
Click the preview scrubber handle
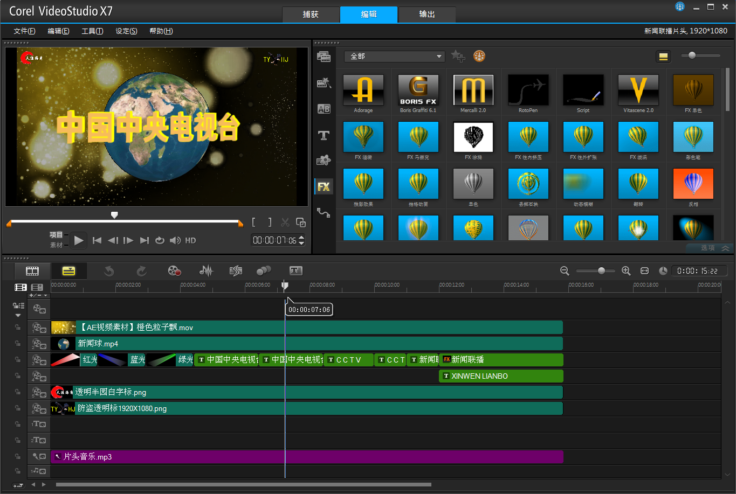tap(114, 215)
